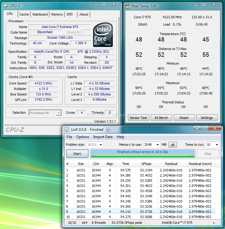The image size is (225, 229).
Task: Click the x64 status bar entry
Action: [85, 223]
